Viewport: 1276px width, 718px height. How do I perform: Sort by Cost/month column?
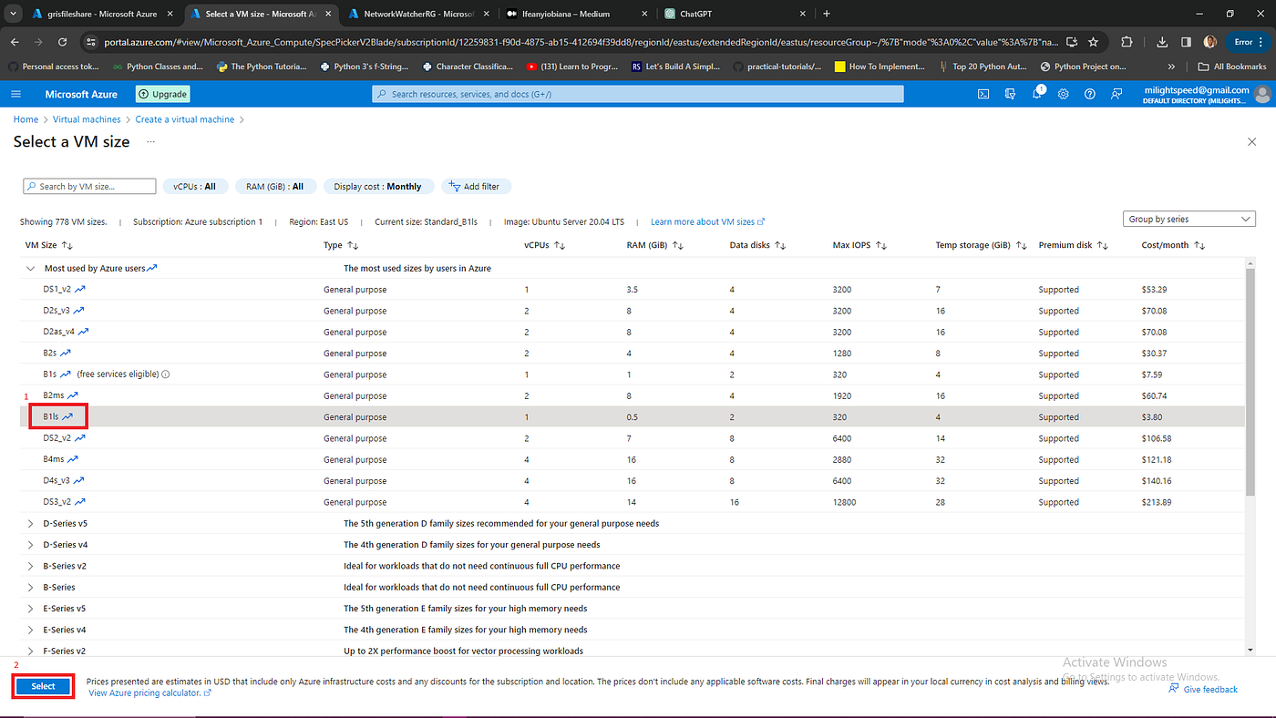pyautogui.click(x=1173, y=245)
